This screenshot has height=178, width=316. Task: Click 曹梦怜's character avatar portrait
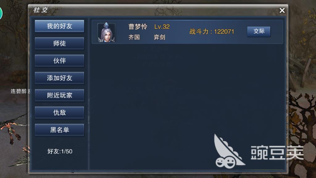click(106, 32)
